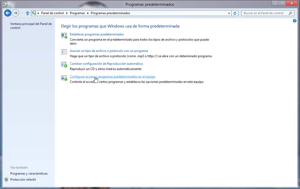Expand the arrow after 'Programas' breadcrumb

pos(88,13)
